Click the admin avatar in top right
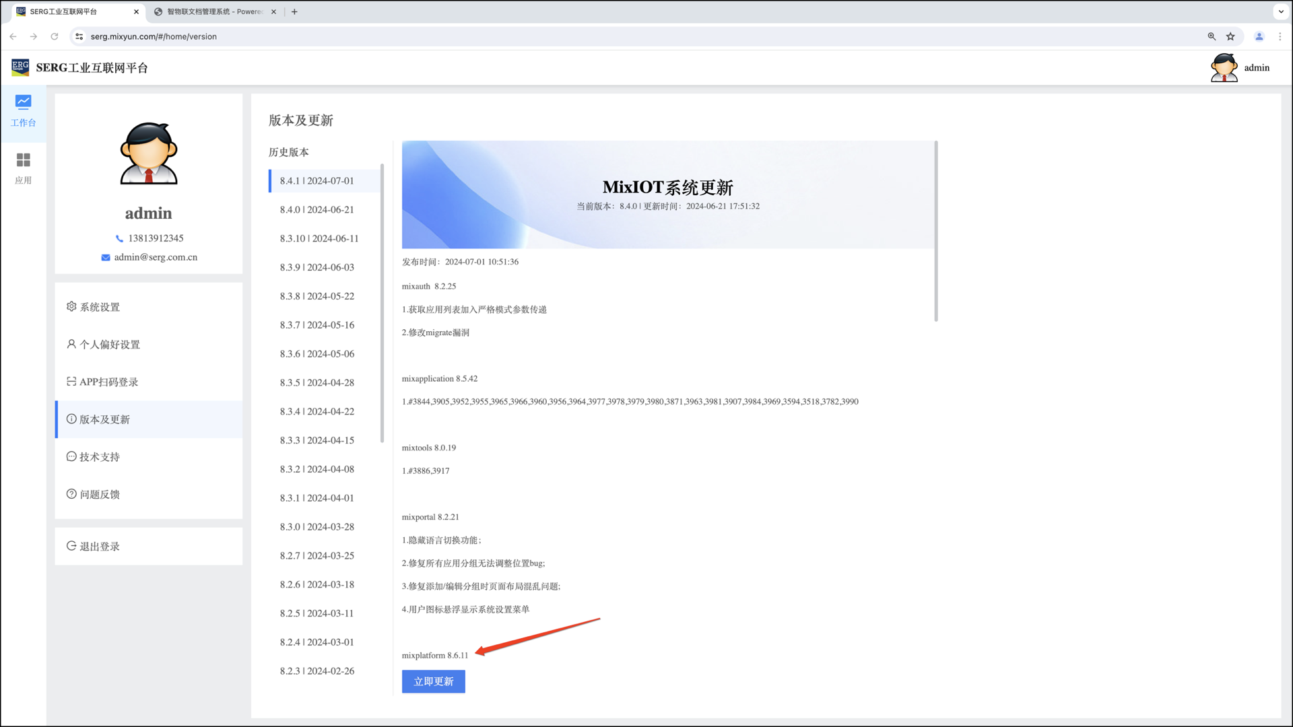The height and width of the screenshot is (727, 1293). (1224, 68)
